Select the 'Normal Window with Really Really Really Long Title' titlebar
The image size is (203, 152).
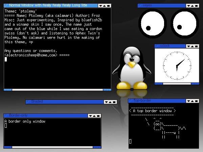[51, 5]
